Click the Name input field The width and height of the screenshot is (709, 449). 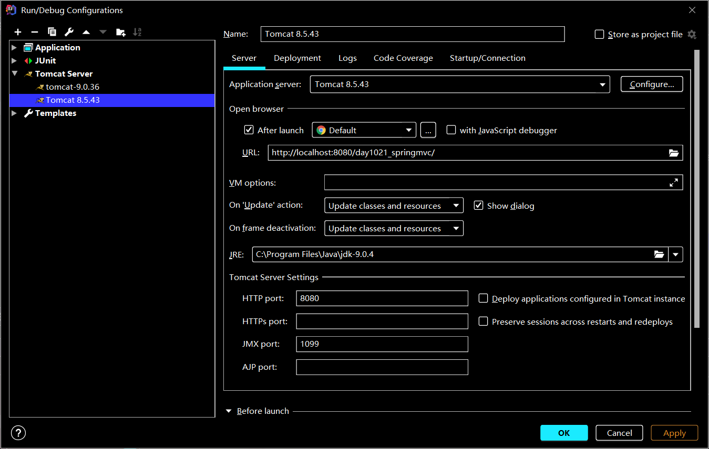(413, 34)
